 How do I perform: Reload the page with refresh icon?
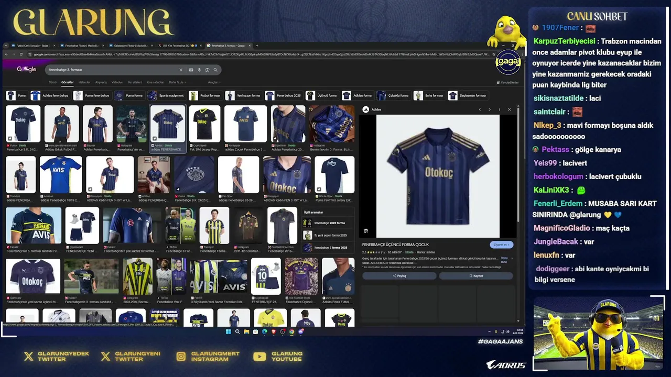coord(21,54)
